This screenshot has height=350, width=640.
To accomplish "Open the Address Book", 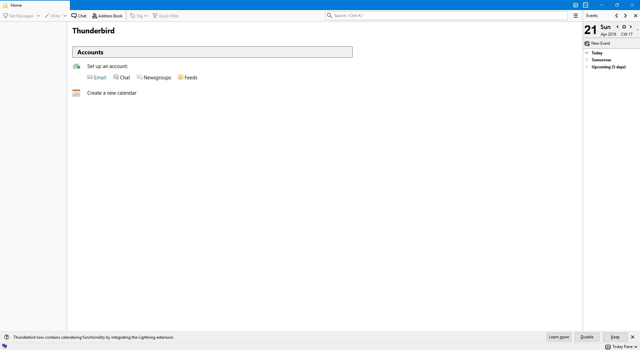I will click(107, 16).
